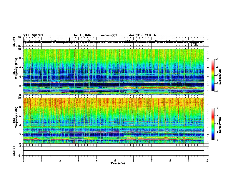Click the "-7" label on ch.2 color scale
233x180 pixels.
[217, 140]
